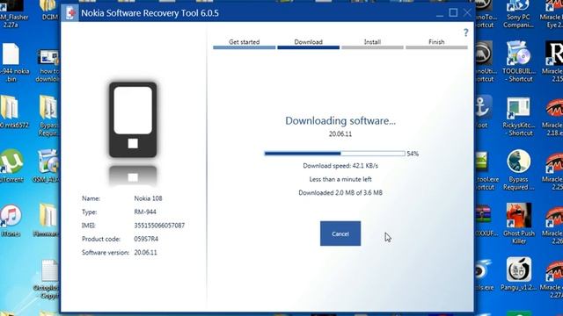Open the uTorrent desktop shortcut
This screenshot has width=563, height=316.
pos(11,166)
